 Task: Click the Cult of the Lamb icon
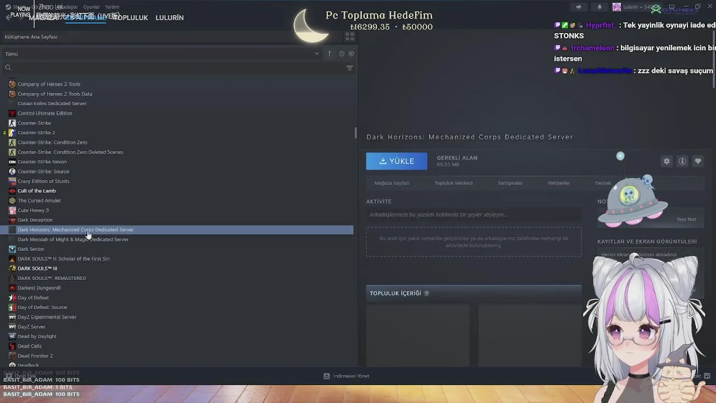click(12, 191)
